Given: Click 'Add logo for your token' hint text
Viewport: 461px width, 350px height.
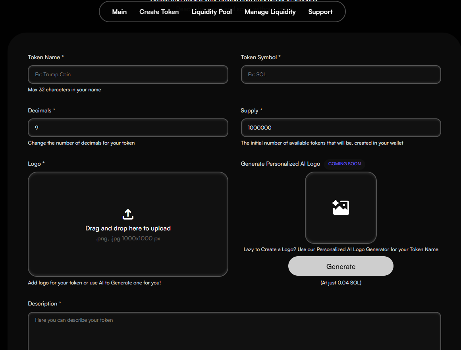Looking at the screenshot, I should [95, 282].
